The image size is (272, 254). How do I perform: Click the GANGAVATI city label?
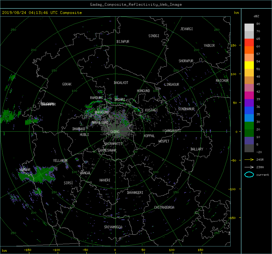click(x=173, y=131)
